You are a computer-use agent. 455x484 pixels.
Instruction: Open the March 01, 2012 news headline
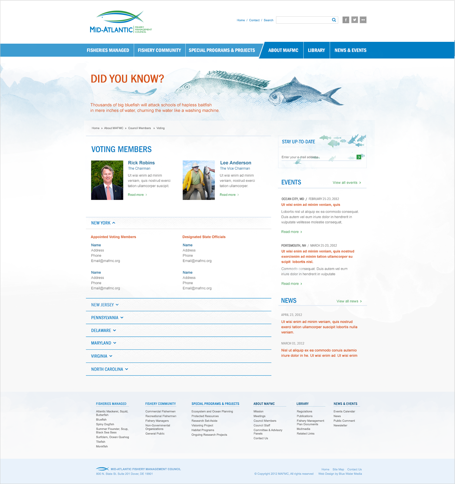pos(319,353)
